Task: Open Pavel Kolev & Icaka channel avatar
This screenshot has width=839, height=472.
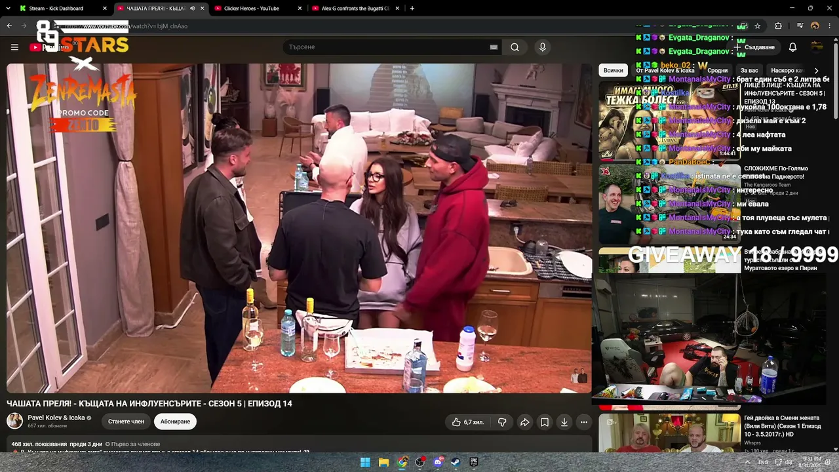Action: tap(14, 421)
